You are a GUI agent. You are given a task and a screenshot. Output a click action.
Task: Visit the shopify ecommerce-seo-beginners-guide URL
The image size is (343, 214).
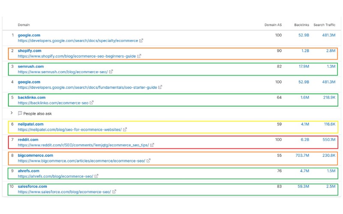[x=77, y=56]
